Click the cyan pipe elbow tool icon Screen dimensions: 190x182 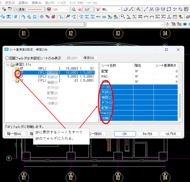click(x=23, y=17)
